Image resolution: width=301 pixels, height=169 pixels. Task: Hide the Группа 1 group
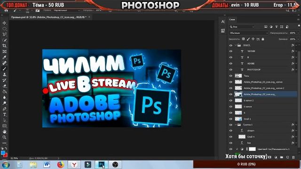(x=231, y=125)
